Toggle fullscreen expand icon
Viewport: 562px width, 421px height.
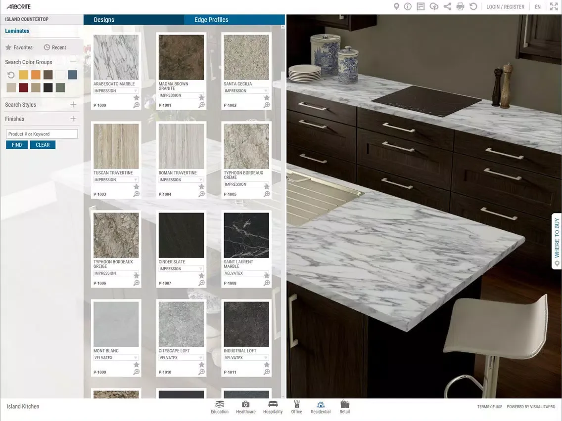554,6
